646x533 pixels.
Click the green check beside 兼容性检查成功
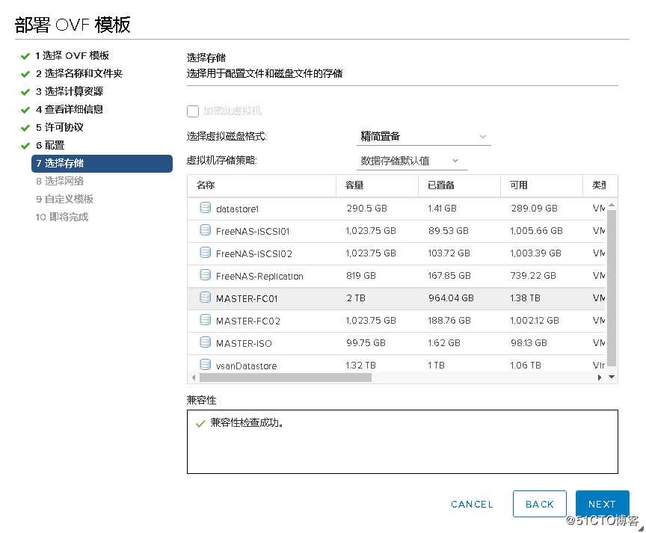pyautogui.click(x=200, y=423)
